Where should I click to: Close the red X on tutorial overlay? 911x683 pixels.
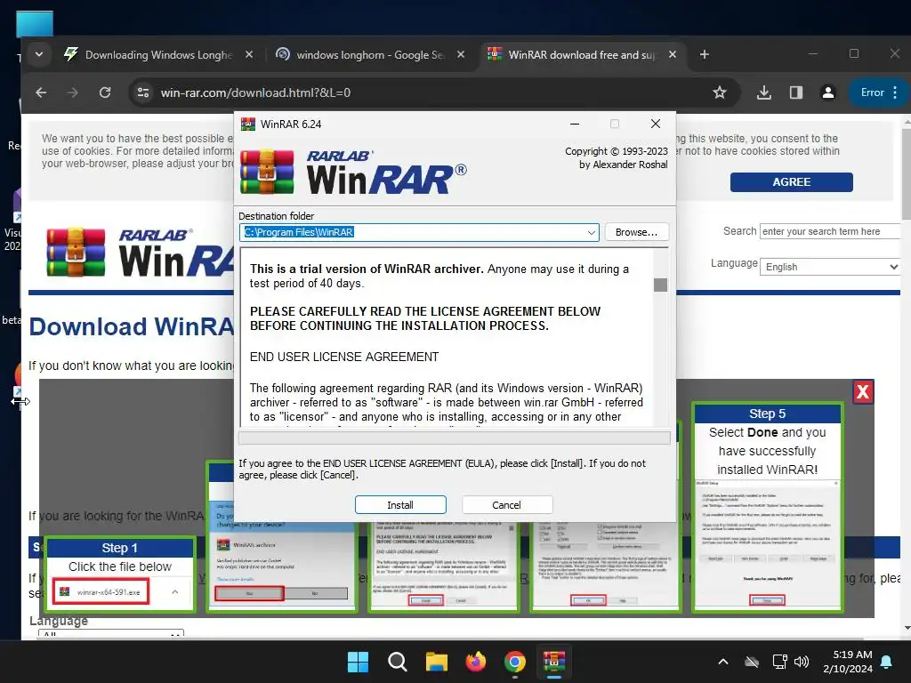[x=863, y=392]
